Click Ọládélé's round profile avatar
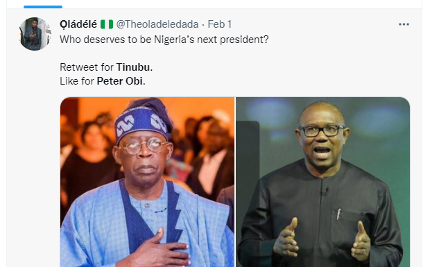The image size is (439, 267). coord(35,34)
